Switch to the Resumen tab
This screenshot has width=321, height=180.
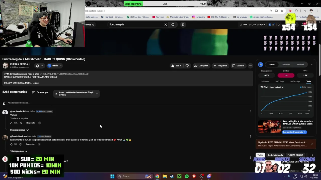click(x=286, y=64)
